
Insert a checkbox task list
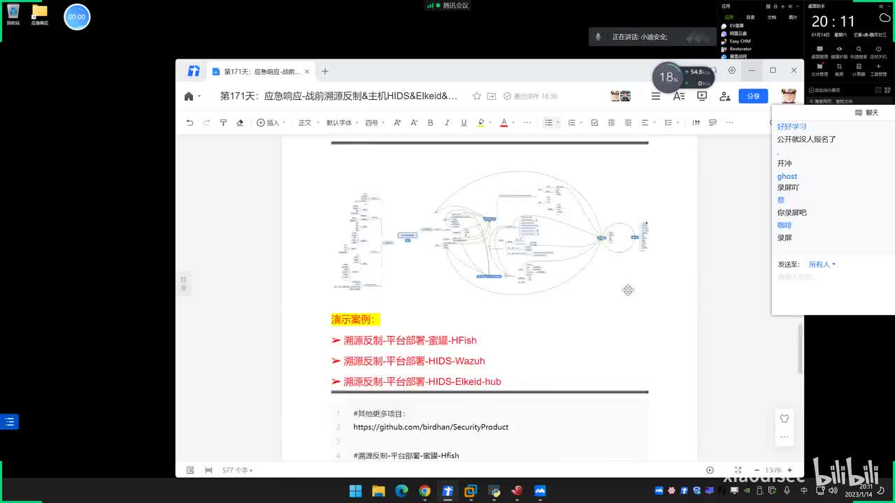pos(594,122)
